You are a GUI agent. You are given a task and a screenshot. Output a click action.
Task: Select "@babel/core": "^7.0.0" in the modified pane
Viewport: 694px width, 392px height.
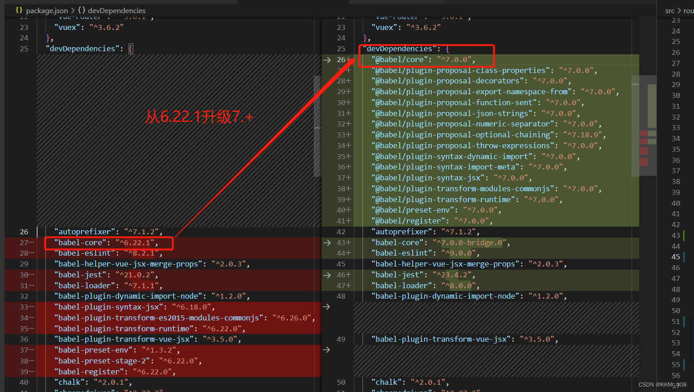click(424, 59)
